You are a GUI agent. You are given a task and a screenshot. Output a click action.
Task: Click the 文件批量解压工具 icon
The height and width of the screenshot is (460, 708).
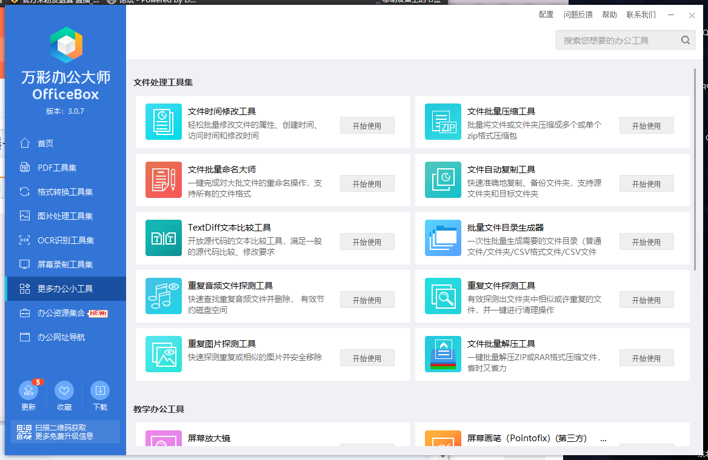pyautogui.click(x=443, y=354)
